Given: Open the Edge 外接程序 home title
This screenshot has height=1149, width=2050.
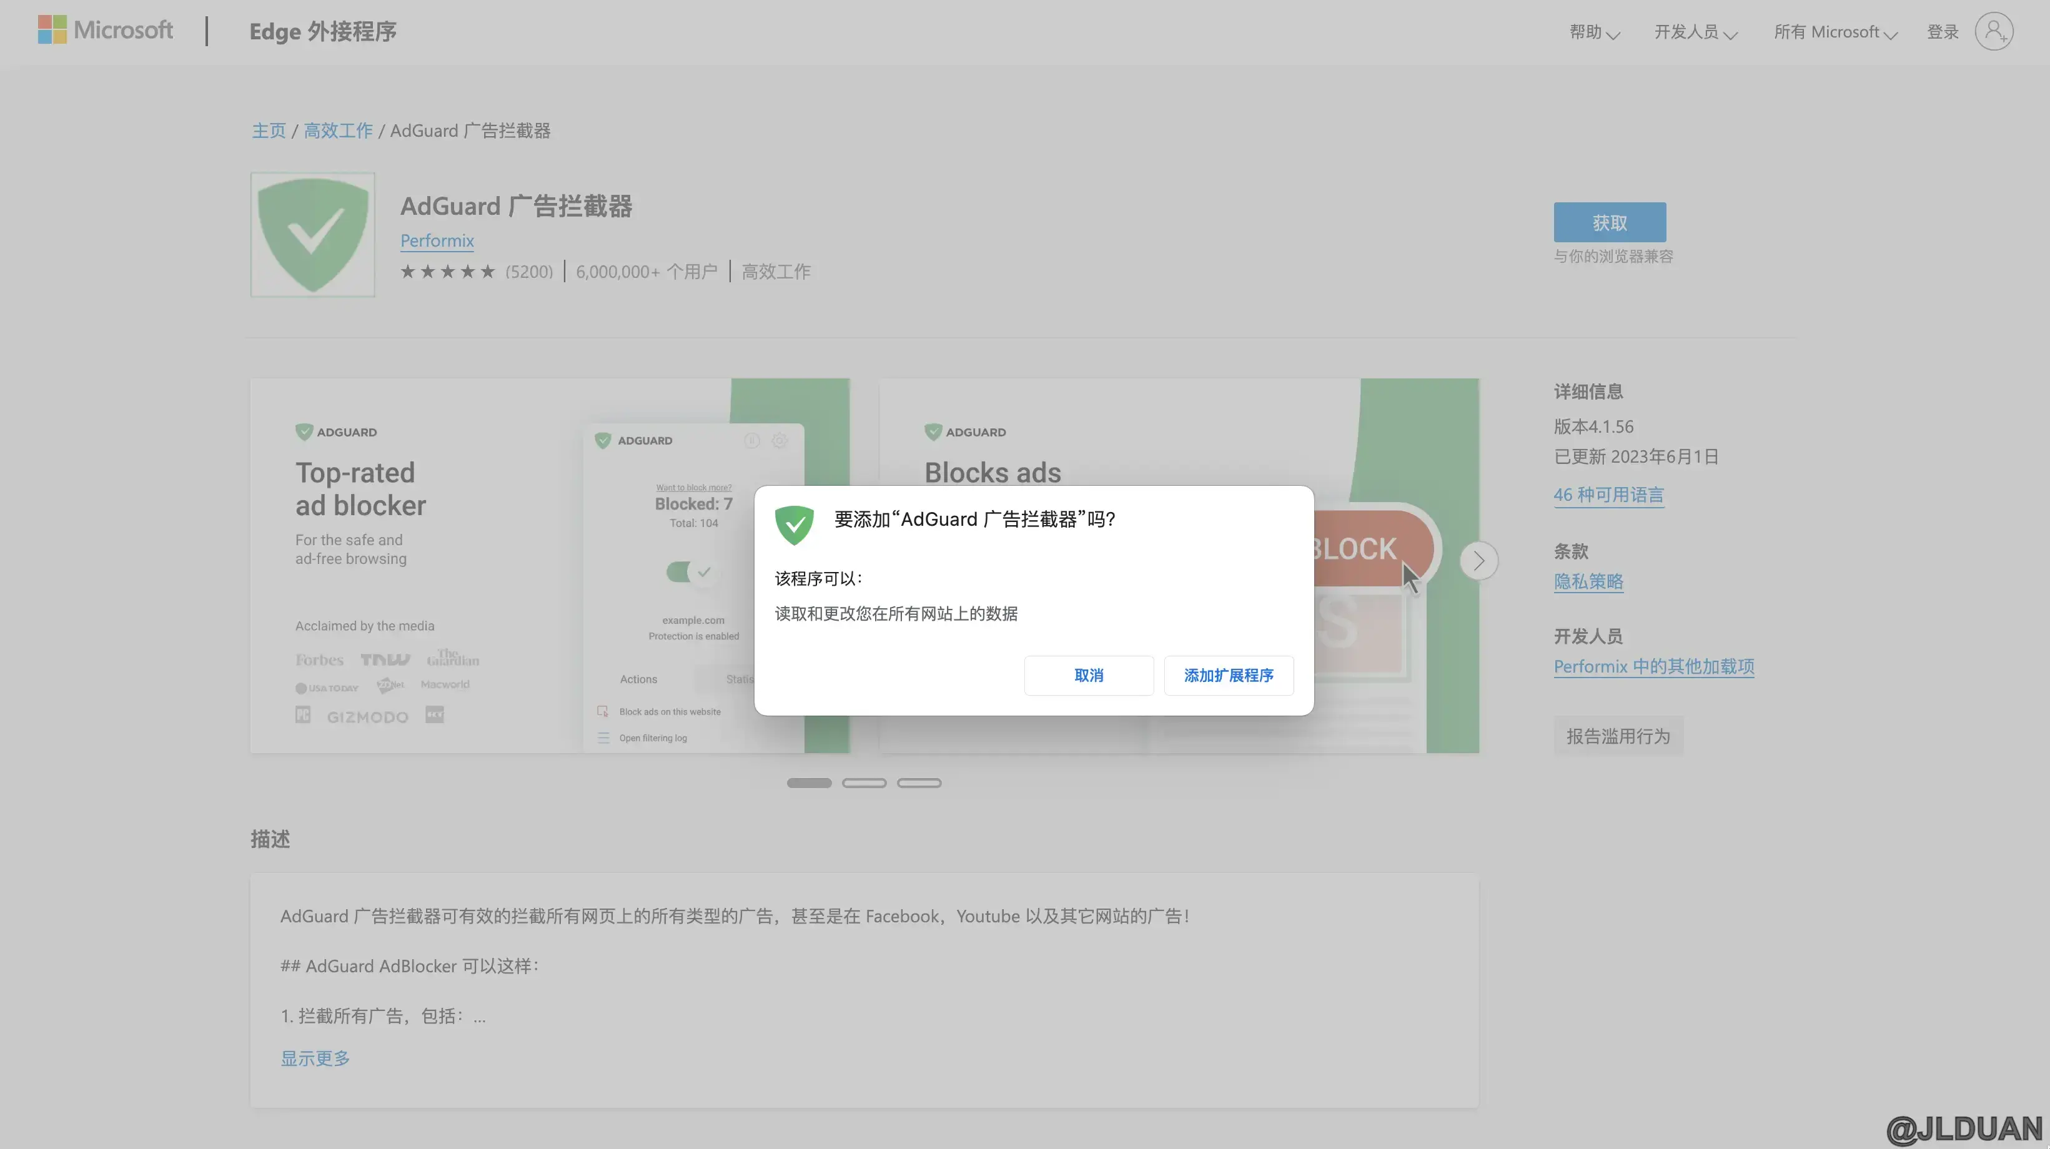Looking at the screenshot, I should 322,31.
